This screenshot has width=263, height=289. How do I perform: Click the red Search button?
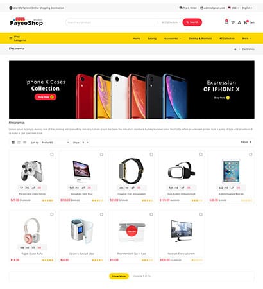tap(192, 22)
